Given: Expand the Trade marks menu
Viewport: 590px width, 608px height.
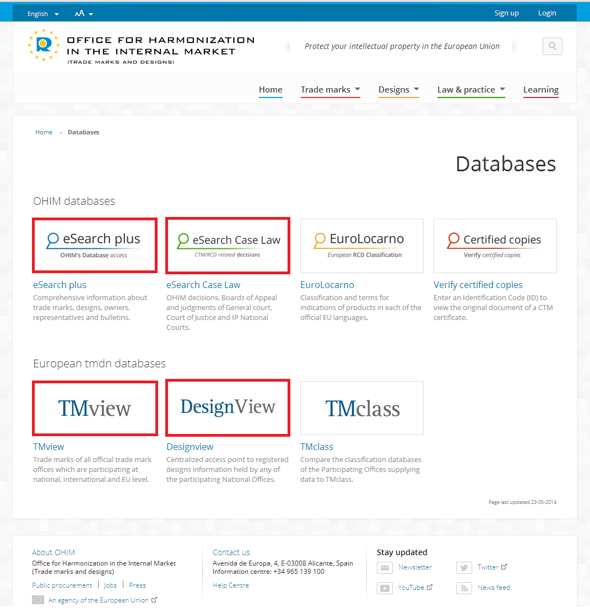Looking at the screenshot, I should tap(330, 90).
